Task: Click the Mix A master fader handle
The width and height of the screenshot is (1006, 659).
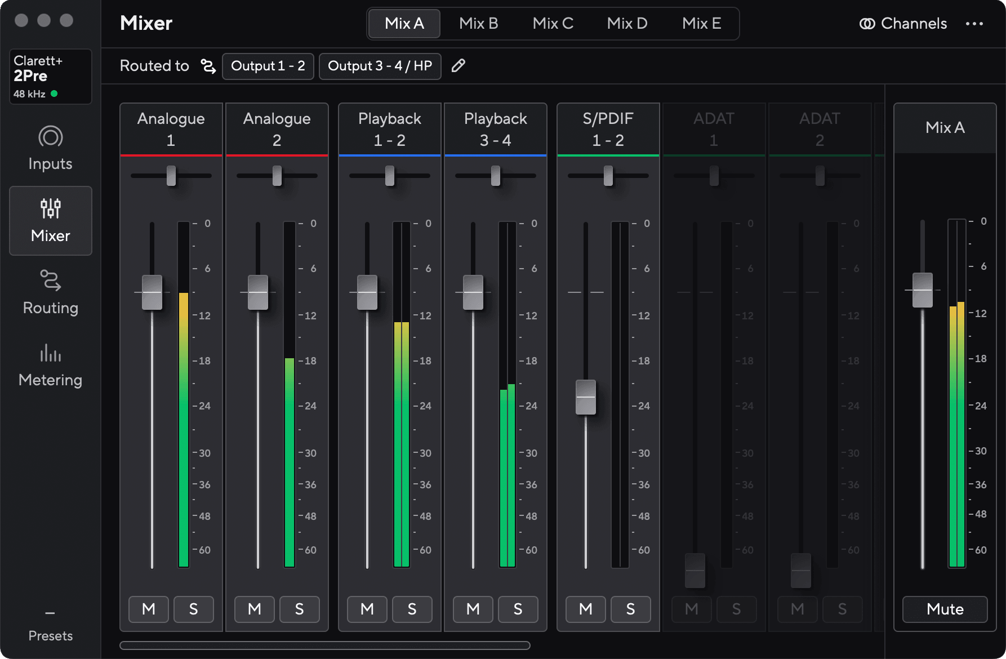Action: point(923,290)
